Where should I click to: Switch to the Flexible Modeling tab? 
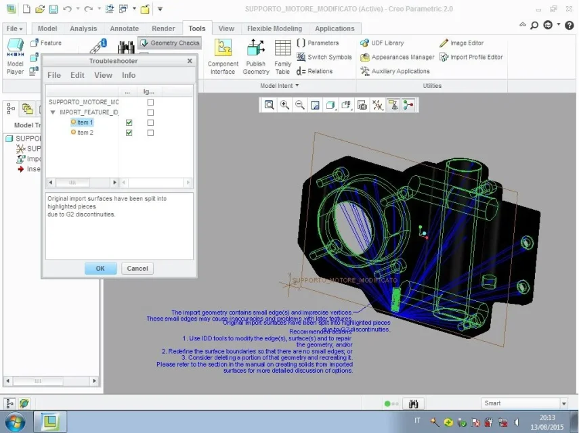pyautogui.click(x=274, y=29)
